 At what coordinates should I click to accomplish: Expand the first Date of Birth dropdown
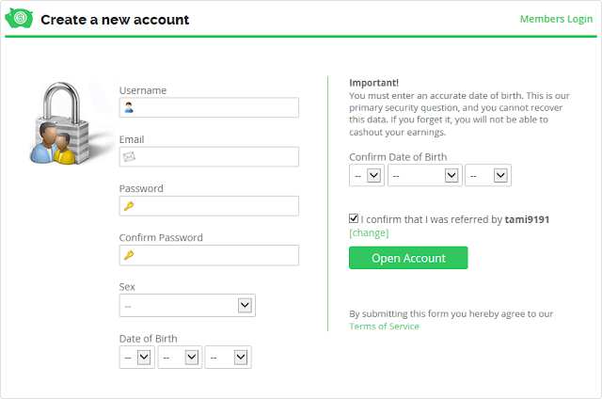tap(137, 358)
